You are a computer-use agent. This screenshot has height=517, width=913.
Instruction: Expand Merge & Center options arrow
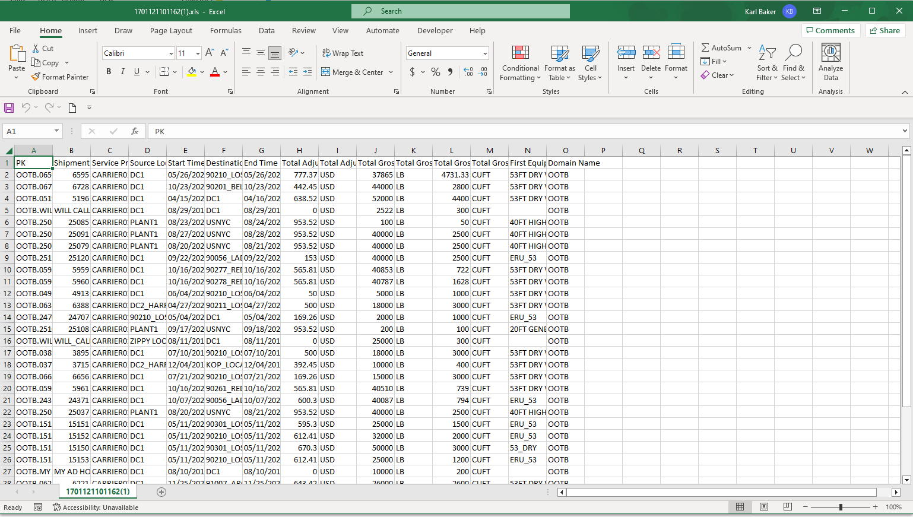[391, 72]
